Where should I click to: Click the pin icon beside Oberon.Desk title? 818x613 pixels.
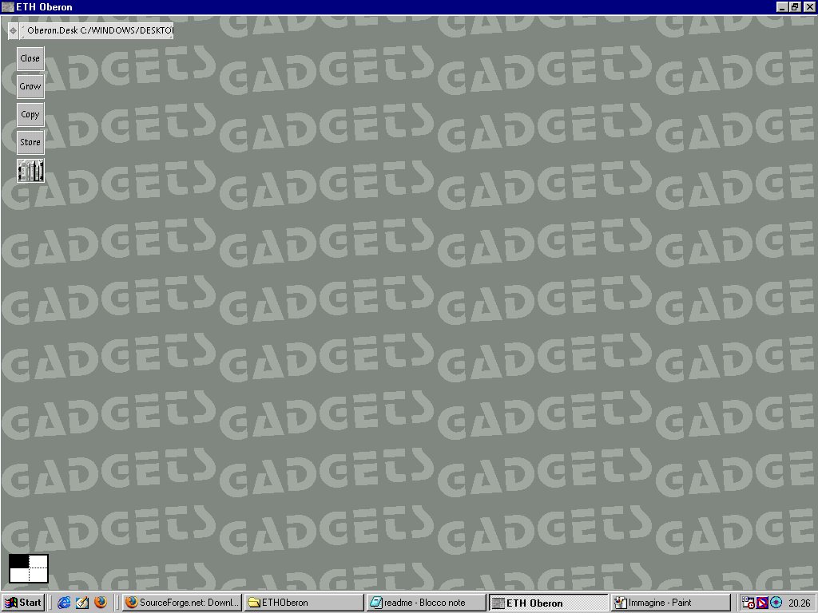point(13,31)
